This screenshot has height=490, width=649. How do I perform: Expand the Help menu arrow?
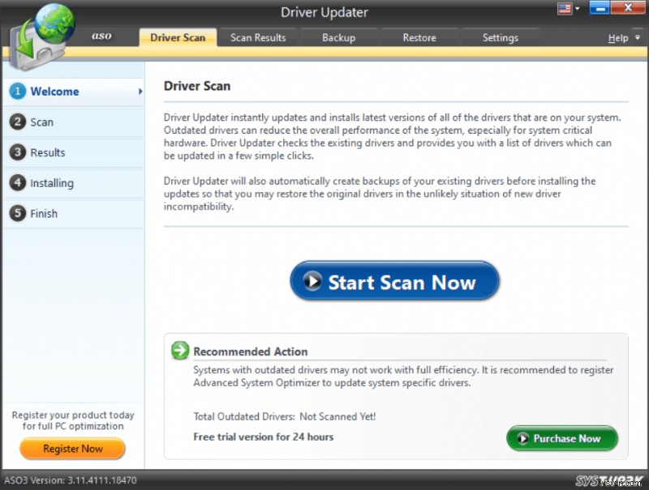pyautogui.click(x=638, y=37)
